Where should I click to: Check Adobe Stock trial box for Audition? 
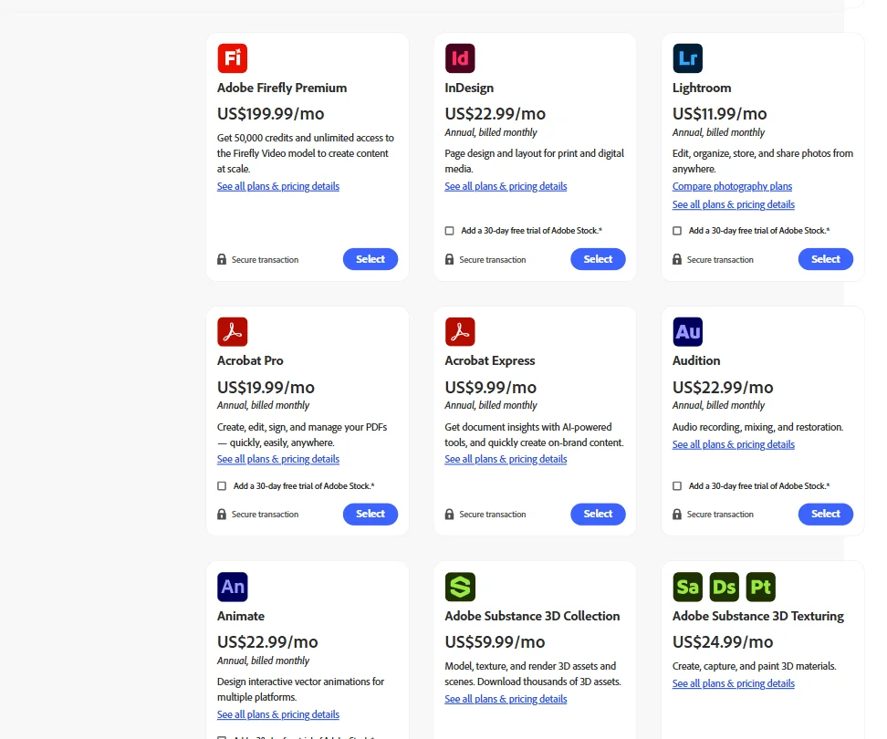[676, 485]
